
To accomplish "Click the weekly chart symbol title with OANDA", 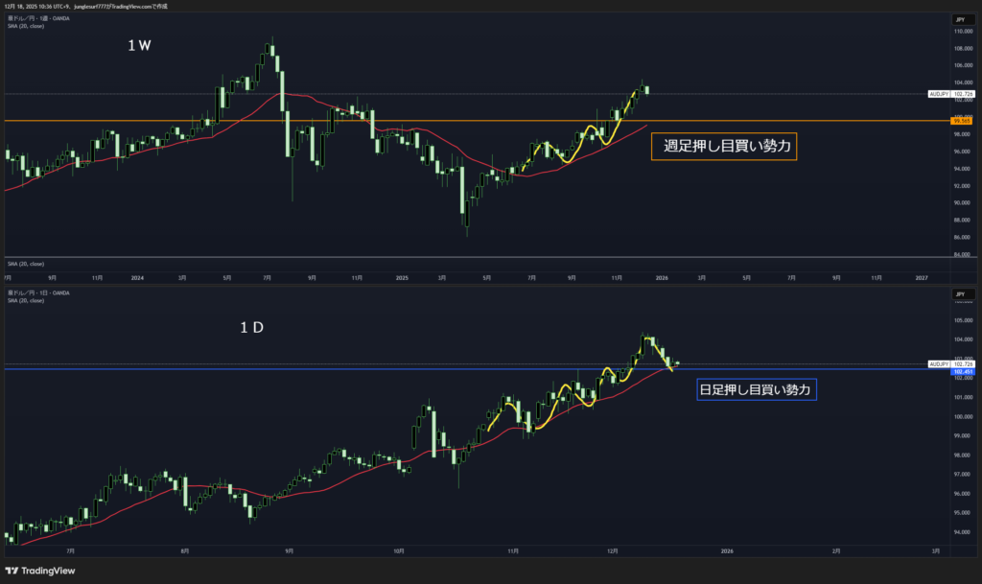I will click(x=40, y=18).
